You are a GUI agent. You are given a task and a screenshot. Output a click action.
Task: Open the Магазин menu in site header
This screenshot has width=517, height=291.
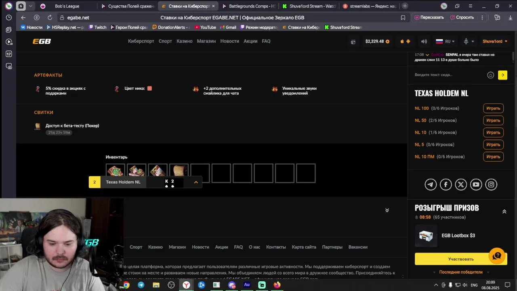tap(206, 41)
